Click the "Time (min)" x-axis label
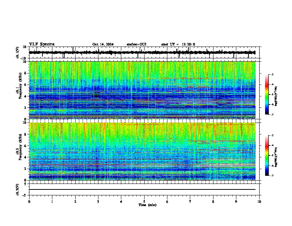This screenshot has height=226, width=292. pyautogui.click(x=147, y=205)
